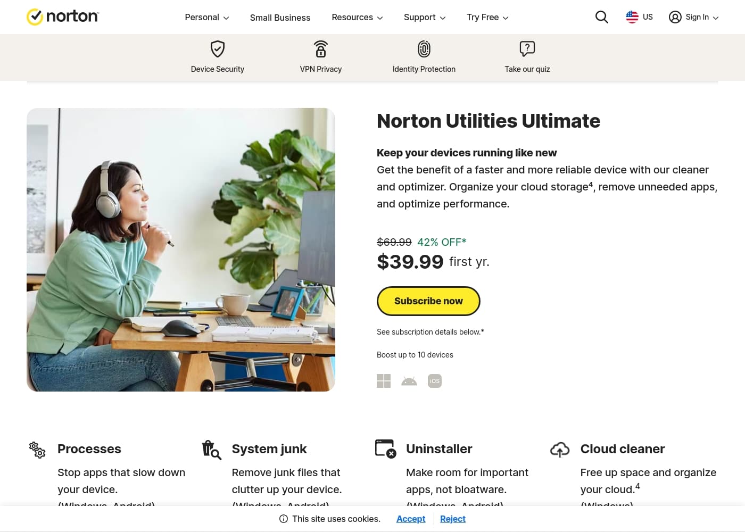Expand the Try Free menu
745x532 pixels.
pos(487,17)
